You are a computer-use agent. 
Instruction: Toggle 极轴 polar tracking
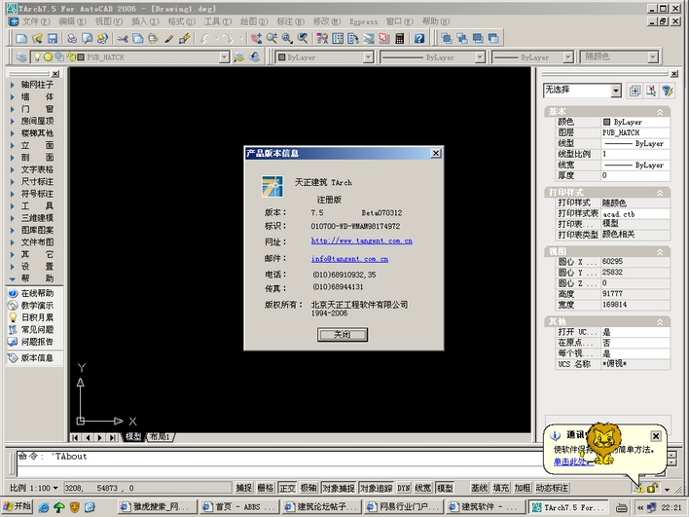coord(308,488)
